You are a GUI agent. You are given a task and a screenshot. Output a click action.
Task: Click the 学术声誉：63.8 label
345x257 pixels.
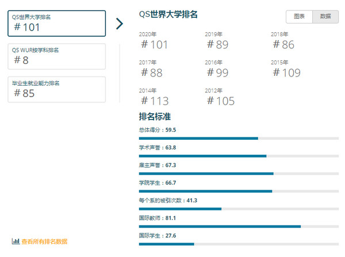158,147
